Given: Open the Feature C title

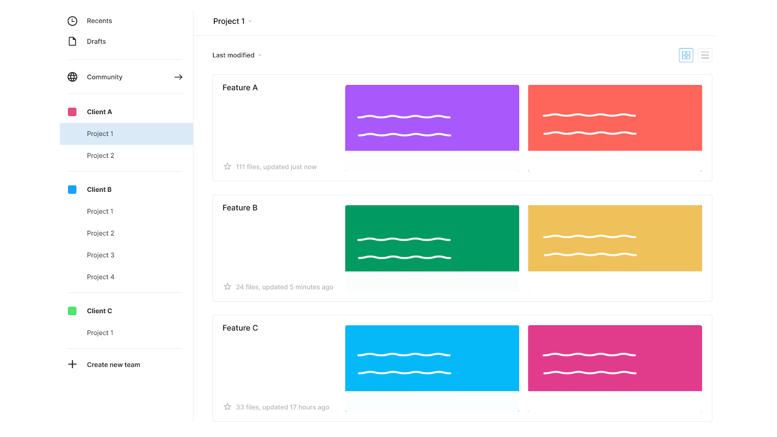Looking at the screenshot, I should (x=240, y=328).
